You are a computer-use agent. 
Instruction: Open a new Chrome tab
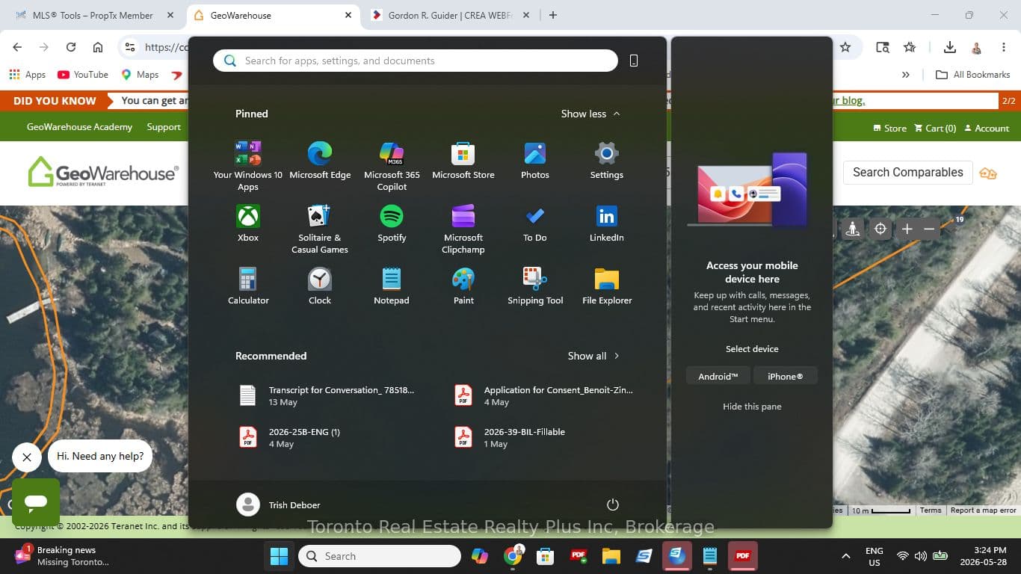point(553,15)
